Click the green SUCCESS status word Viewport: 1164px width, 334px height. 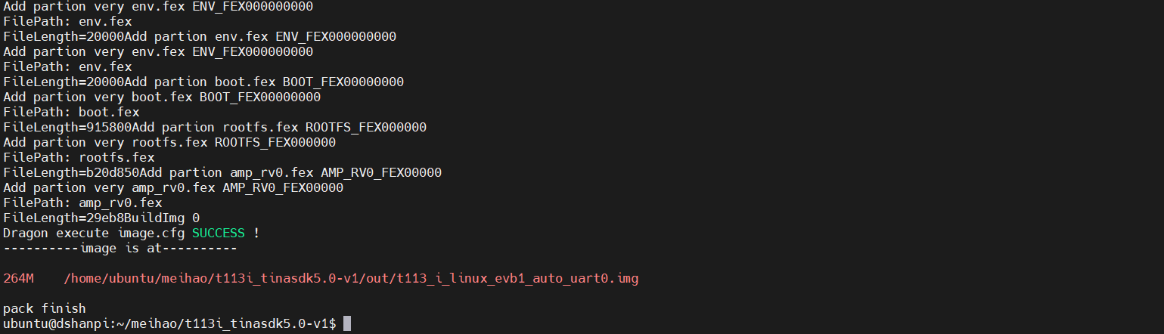pos(219,233)
